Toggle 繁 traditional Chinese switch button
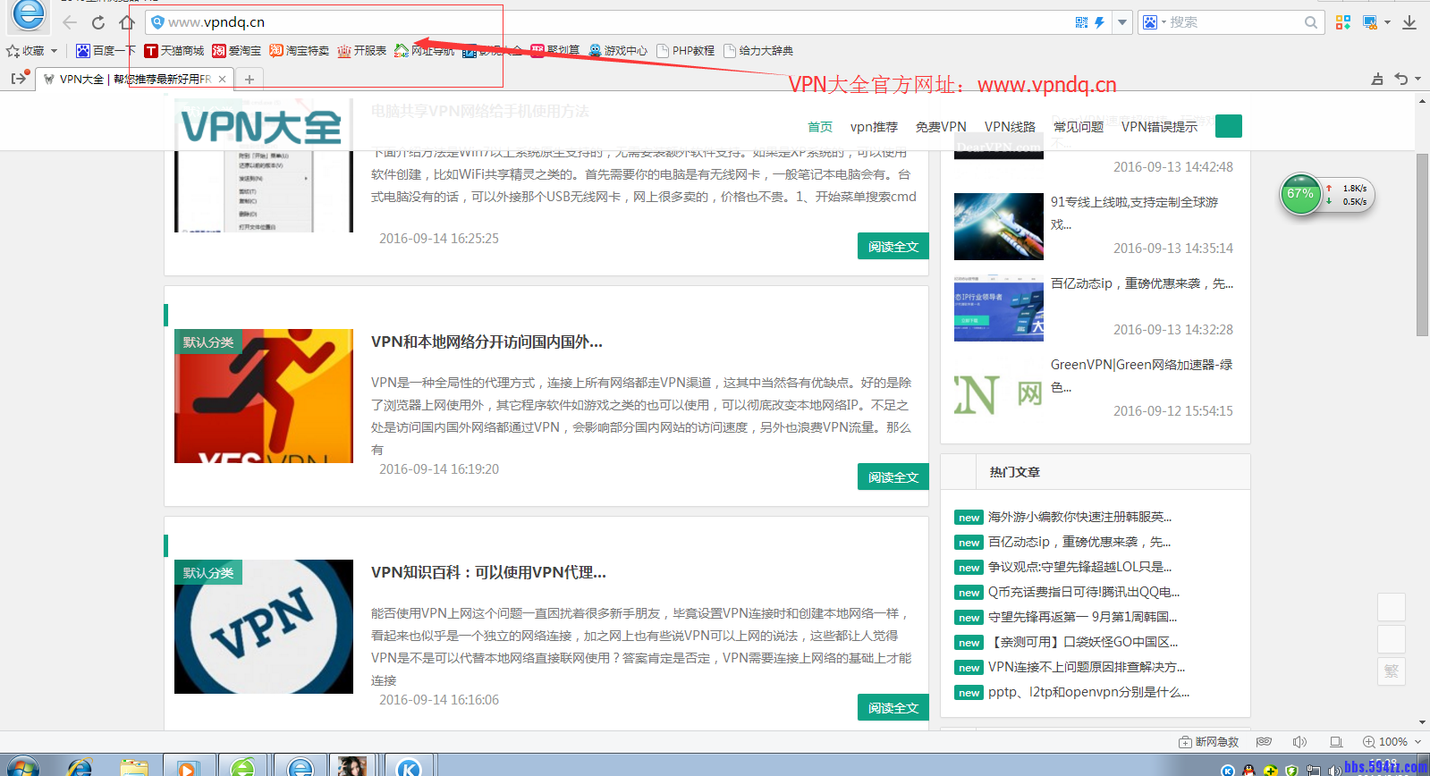This screenshot has height=776, width=1430. (x=1392, y=671)
